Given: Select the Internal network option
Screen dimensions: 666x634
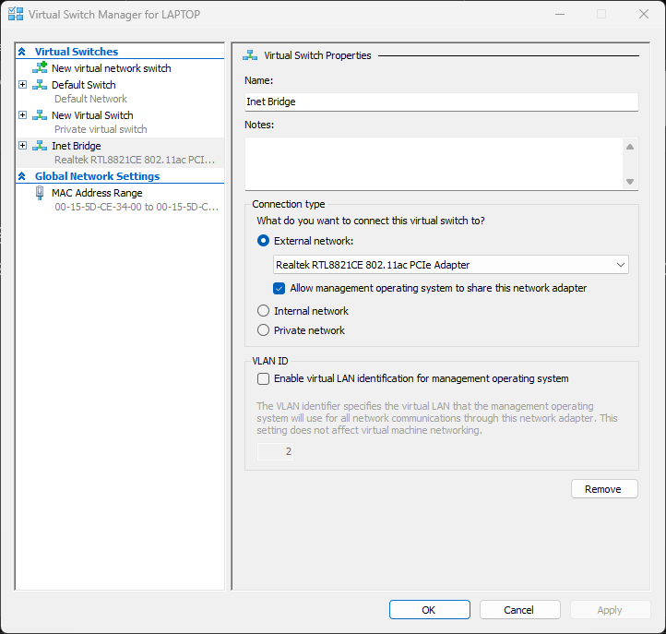Looking at the screenshot, I should [x=264, y=311].
